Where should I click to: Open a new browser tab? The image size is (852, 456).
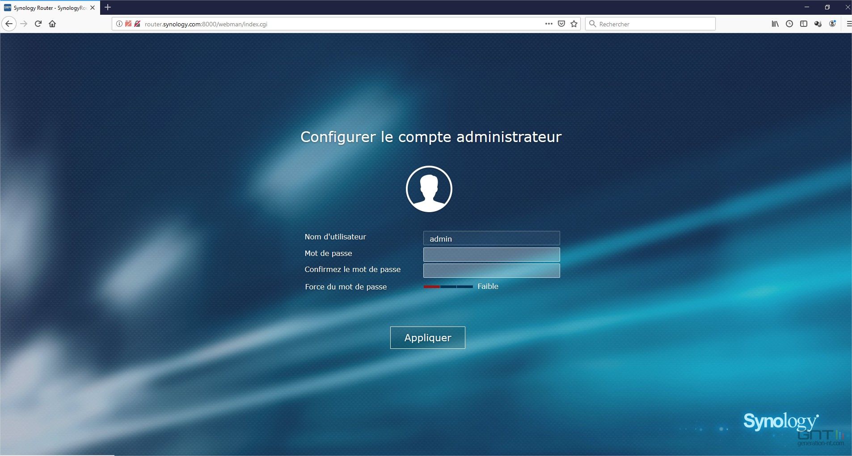[108, 7]
